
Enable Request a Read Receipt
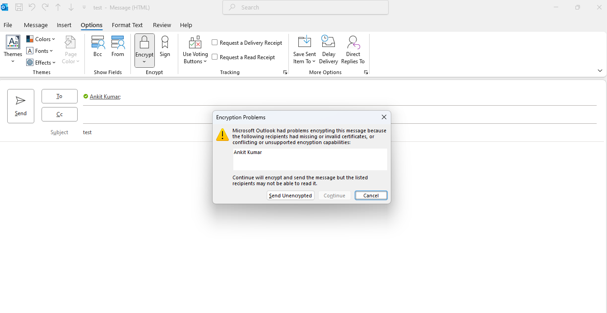[215, 57]
